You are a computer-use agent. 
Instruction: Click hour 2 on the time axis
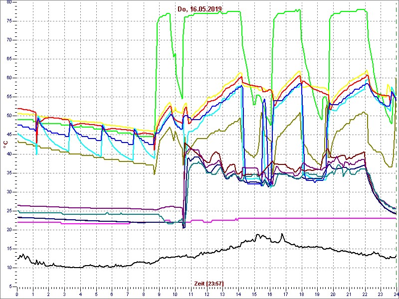click(x=48, y=295)
